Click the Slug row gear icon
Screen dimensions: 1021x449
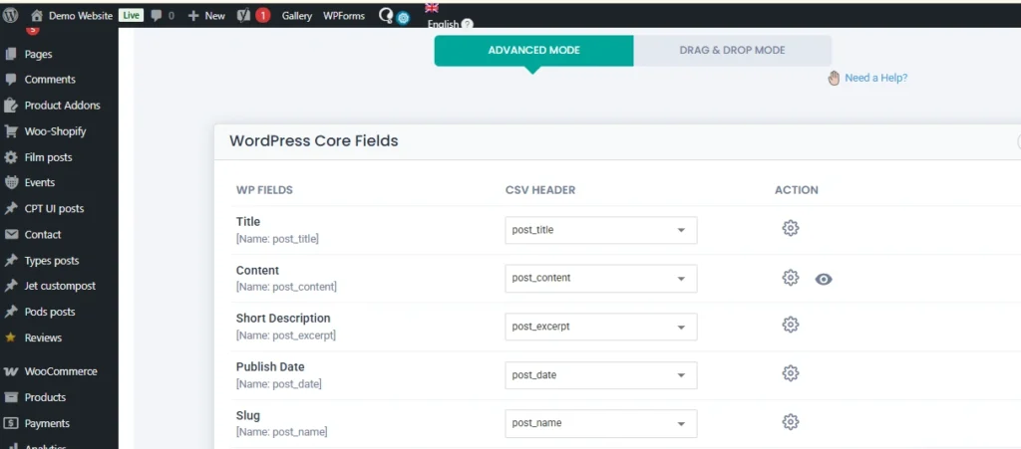[790, 422]
